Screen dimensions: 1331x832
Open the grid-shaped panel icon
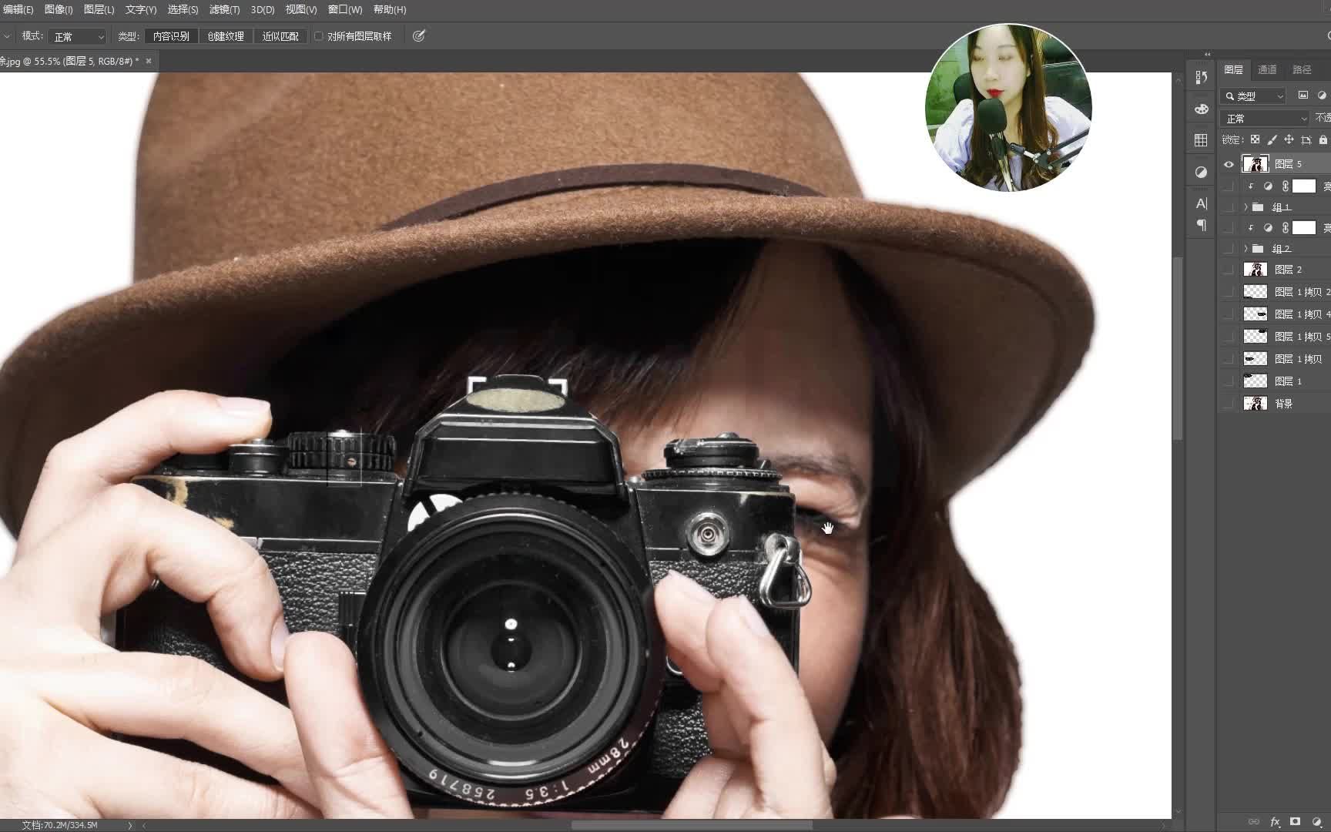1201,140
